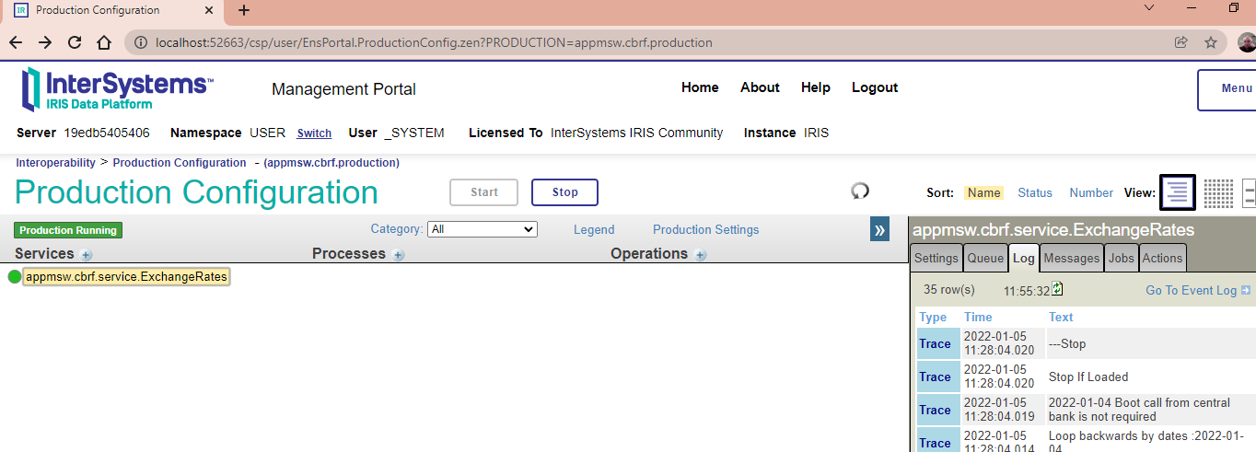Go forward in browser history
The image size is (1256, 452).
pyautogui.click(x=45, y=42)
